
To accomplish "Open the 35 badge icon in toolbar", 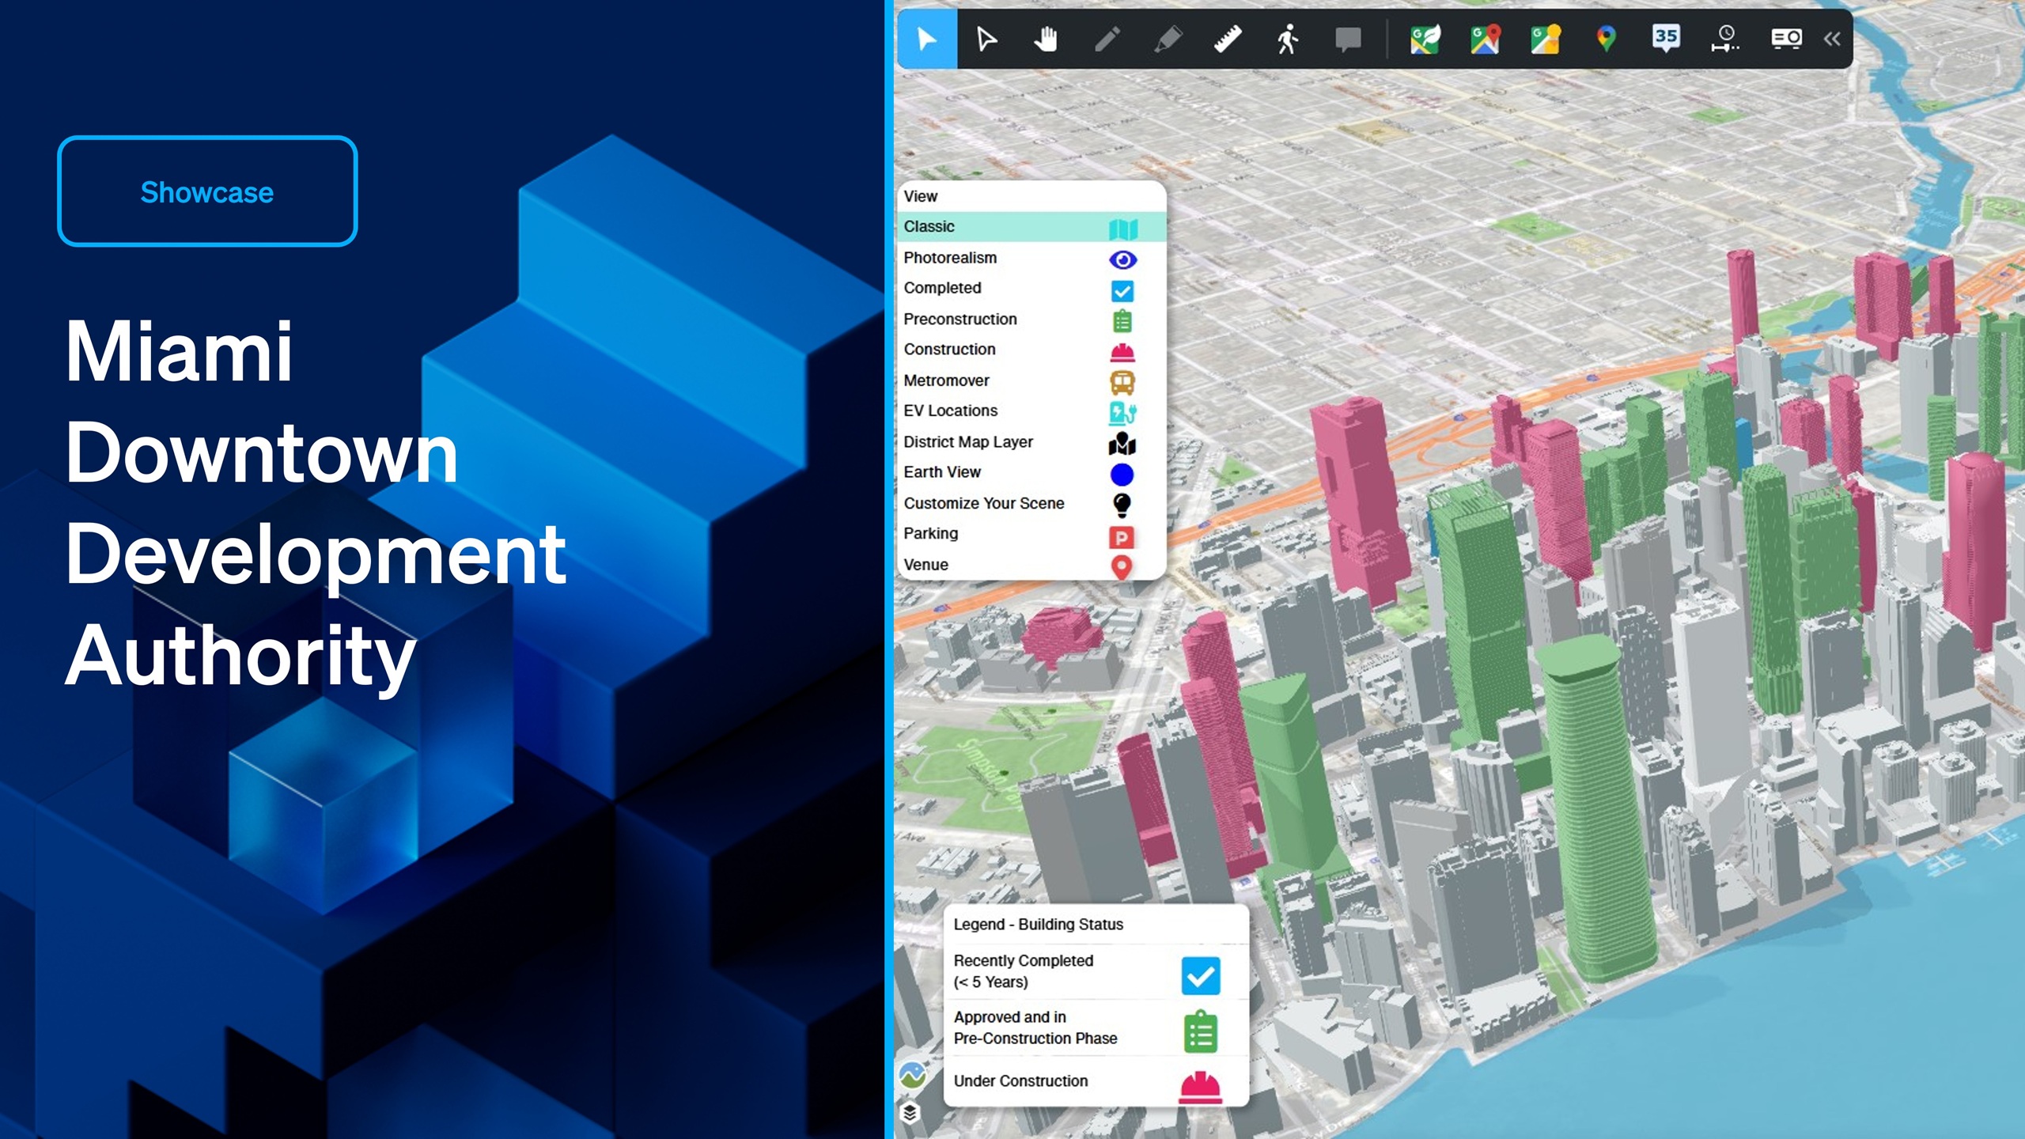I will (1666, 37).
